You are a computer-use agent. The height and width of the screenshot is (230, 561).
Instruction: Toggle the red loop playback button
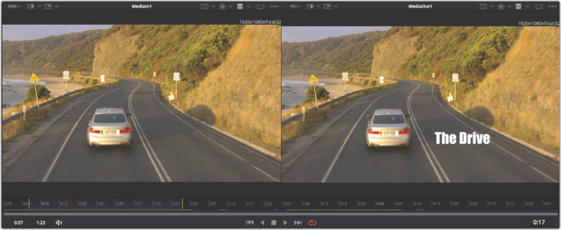(312, 223)
